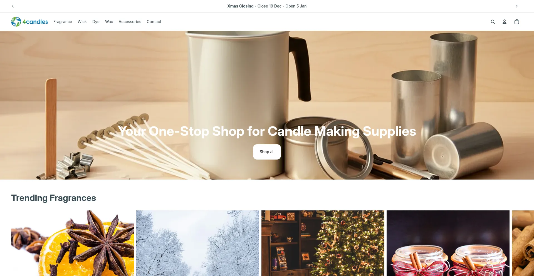
Task: Open the account login icon
Action: coord(504,22)
